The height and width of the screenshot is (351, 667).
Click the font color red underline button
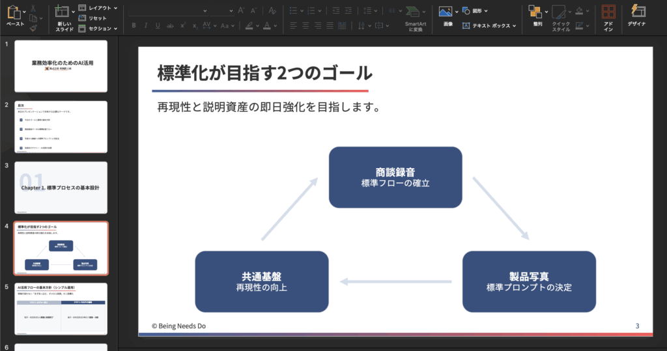(267, 25)
